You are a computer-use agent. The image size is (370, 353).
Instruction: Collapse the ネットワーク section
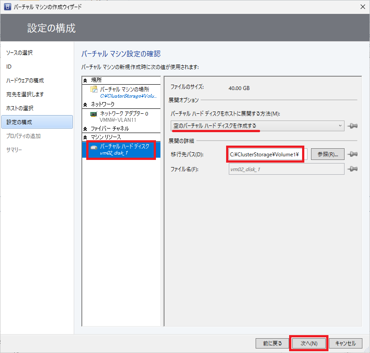(x=85, y=104)
